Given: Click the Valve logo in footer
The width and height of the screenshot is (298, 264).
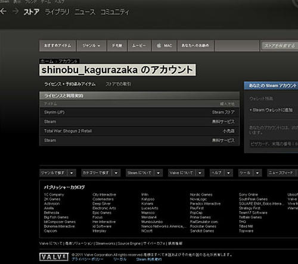Looking at the screenshot, I should coord(54,257).
